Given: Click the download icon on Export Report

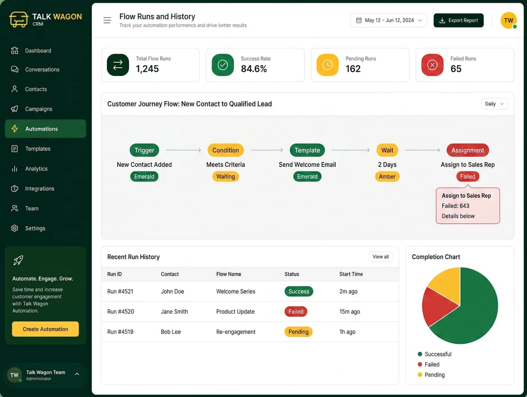Looking at the screenshot, I should [442, 20].
